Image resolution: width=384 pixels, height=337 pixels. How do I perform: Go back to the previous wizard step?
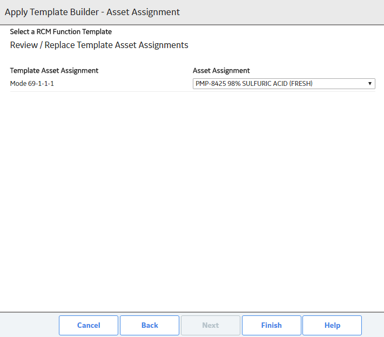pyautogui.click(x=150, y=325)
